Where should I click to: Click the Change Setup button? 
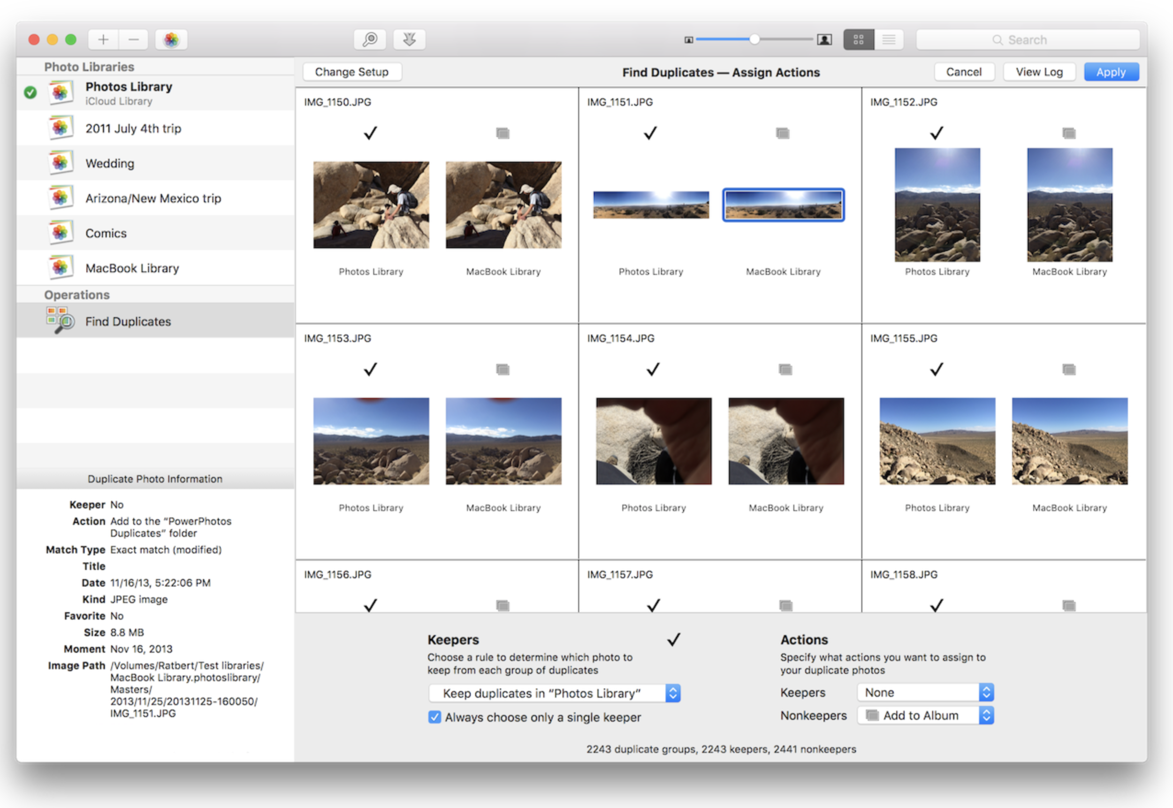(352, 72)
